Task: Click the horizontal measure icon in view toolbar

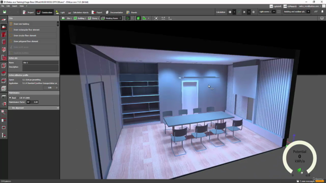Action: 163,18
